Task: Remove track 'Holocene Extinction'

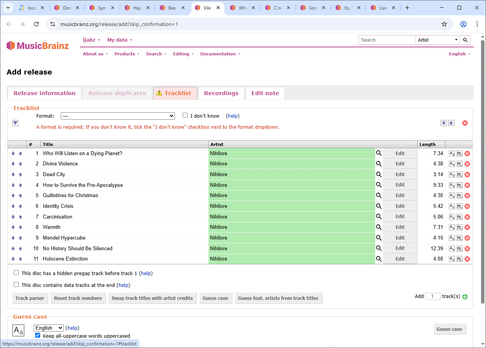Action: coord(467,259)
